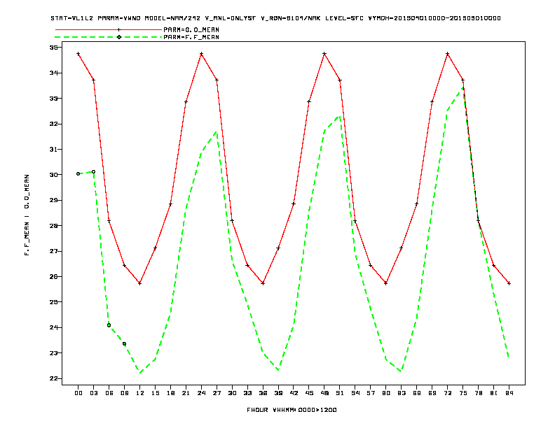Click x-axis tick label 78
The height and width of the screenshot is (428, 555).
(x=478, y=393)
